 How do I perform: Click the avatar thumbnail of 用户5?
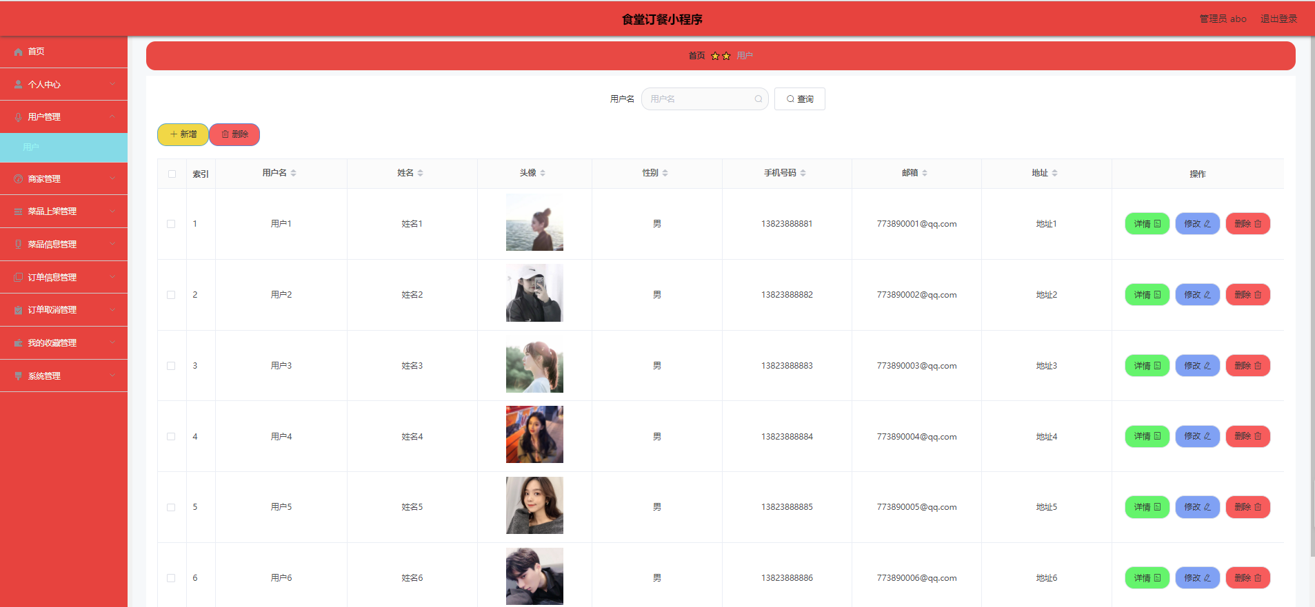click(x=534, y=506)
